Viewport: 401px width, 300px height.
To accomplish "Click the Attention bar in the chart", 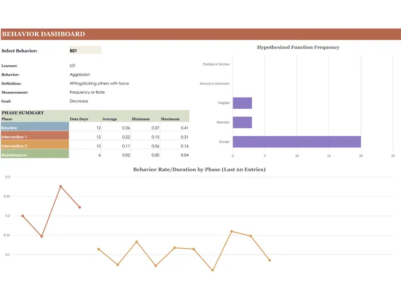I will [x=242, y=122].
